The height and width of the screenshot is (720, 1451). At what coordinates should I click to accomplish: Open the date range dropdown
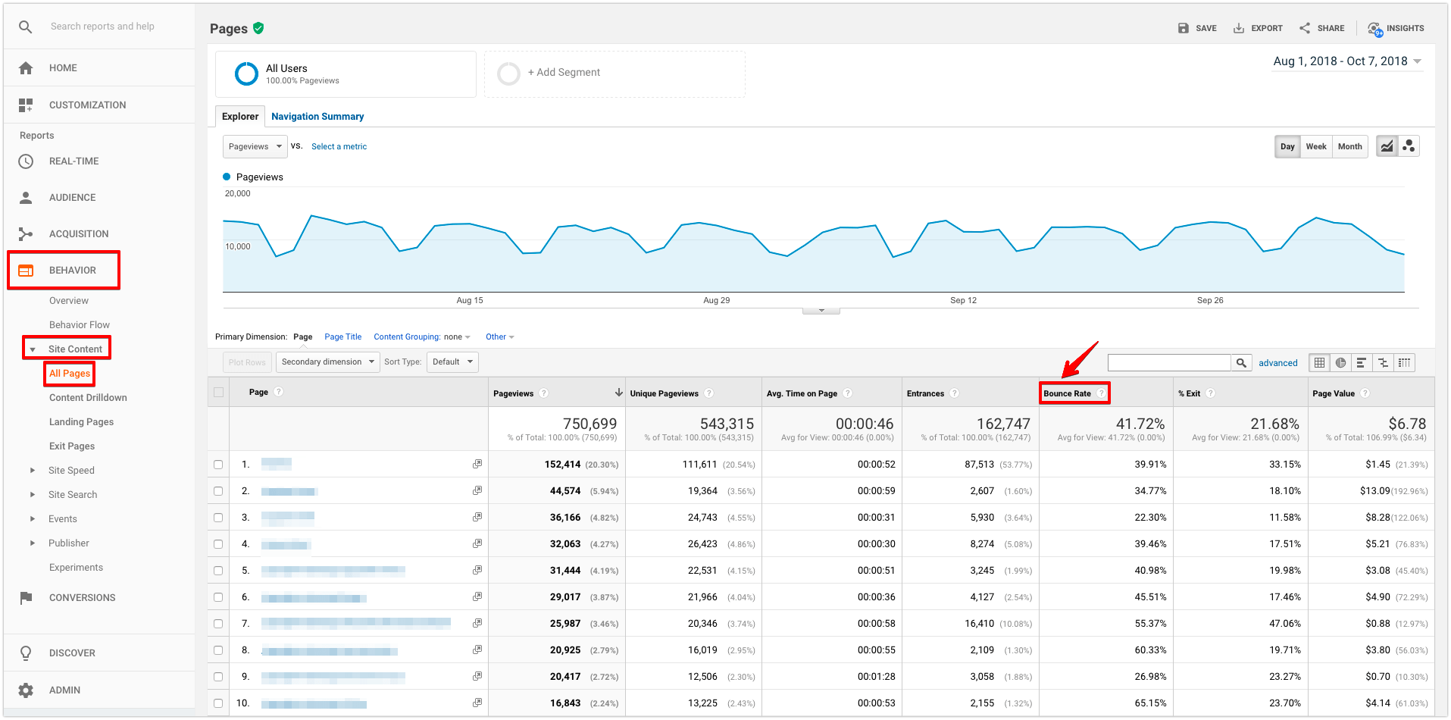pos(1347,61)
